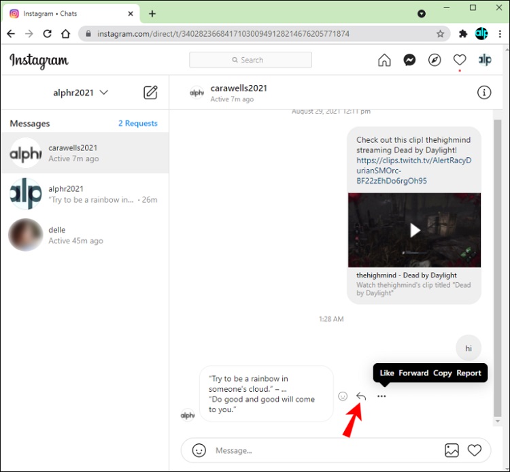Select Forward in the message popup

[x=413, y=373]
